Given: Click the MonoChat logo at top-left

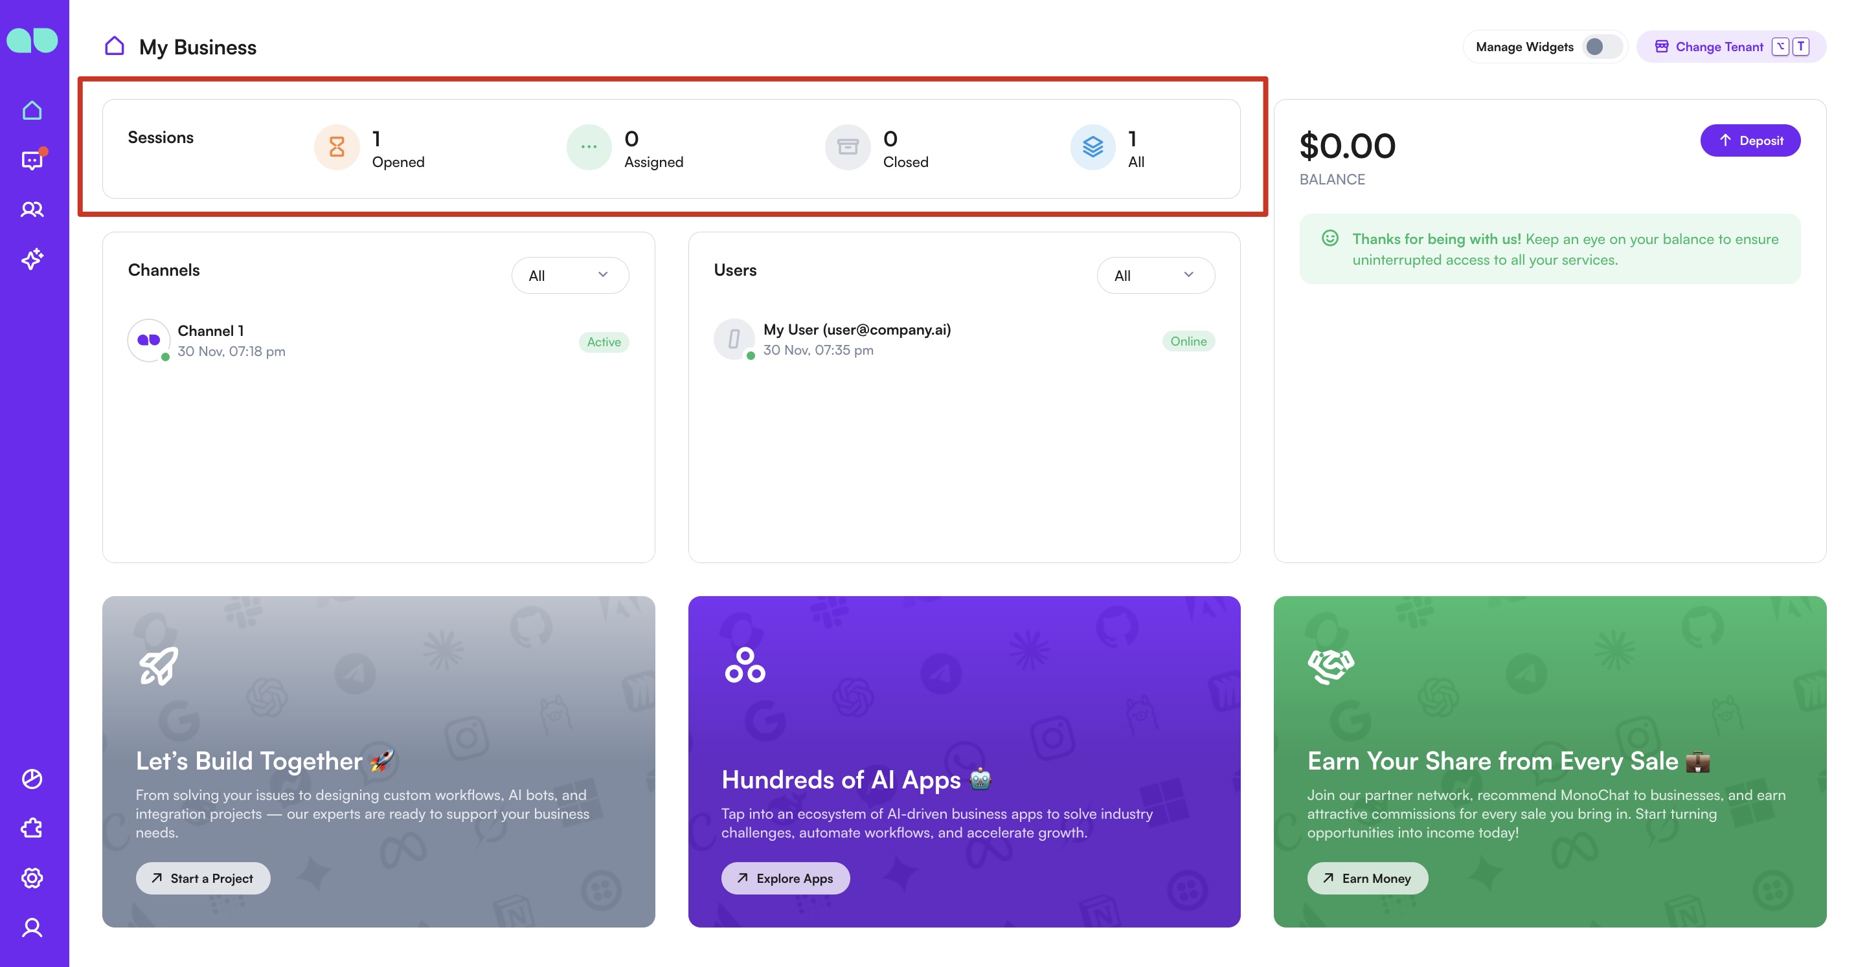Looking at the screenshot, I should tap(32, 40).
